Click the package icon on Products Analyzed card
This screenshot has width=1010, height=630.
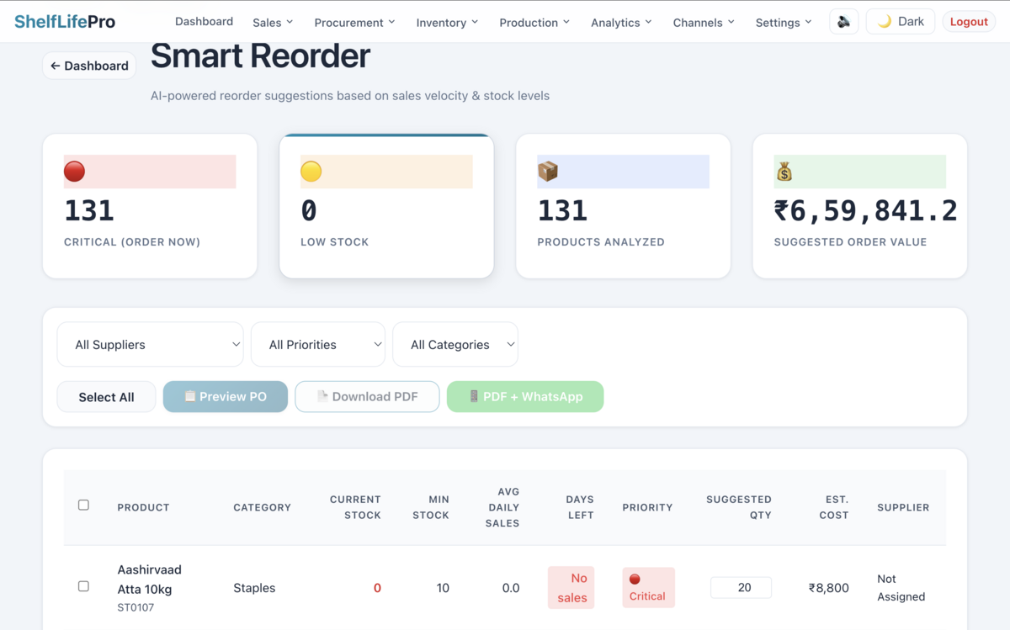tap(548, 171)
